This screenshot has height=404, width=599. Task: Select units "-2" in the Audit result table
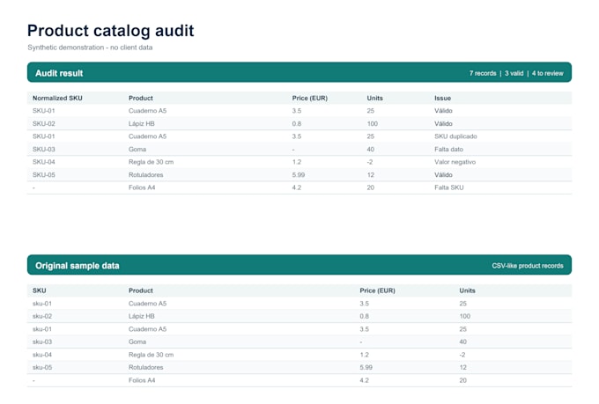click(x=369, y=162)
